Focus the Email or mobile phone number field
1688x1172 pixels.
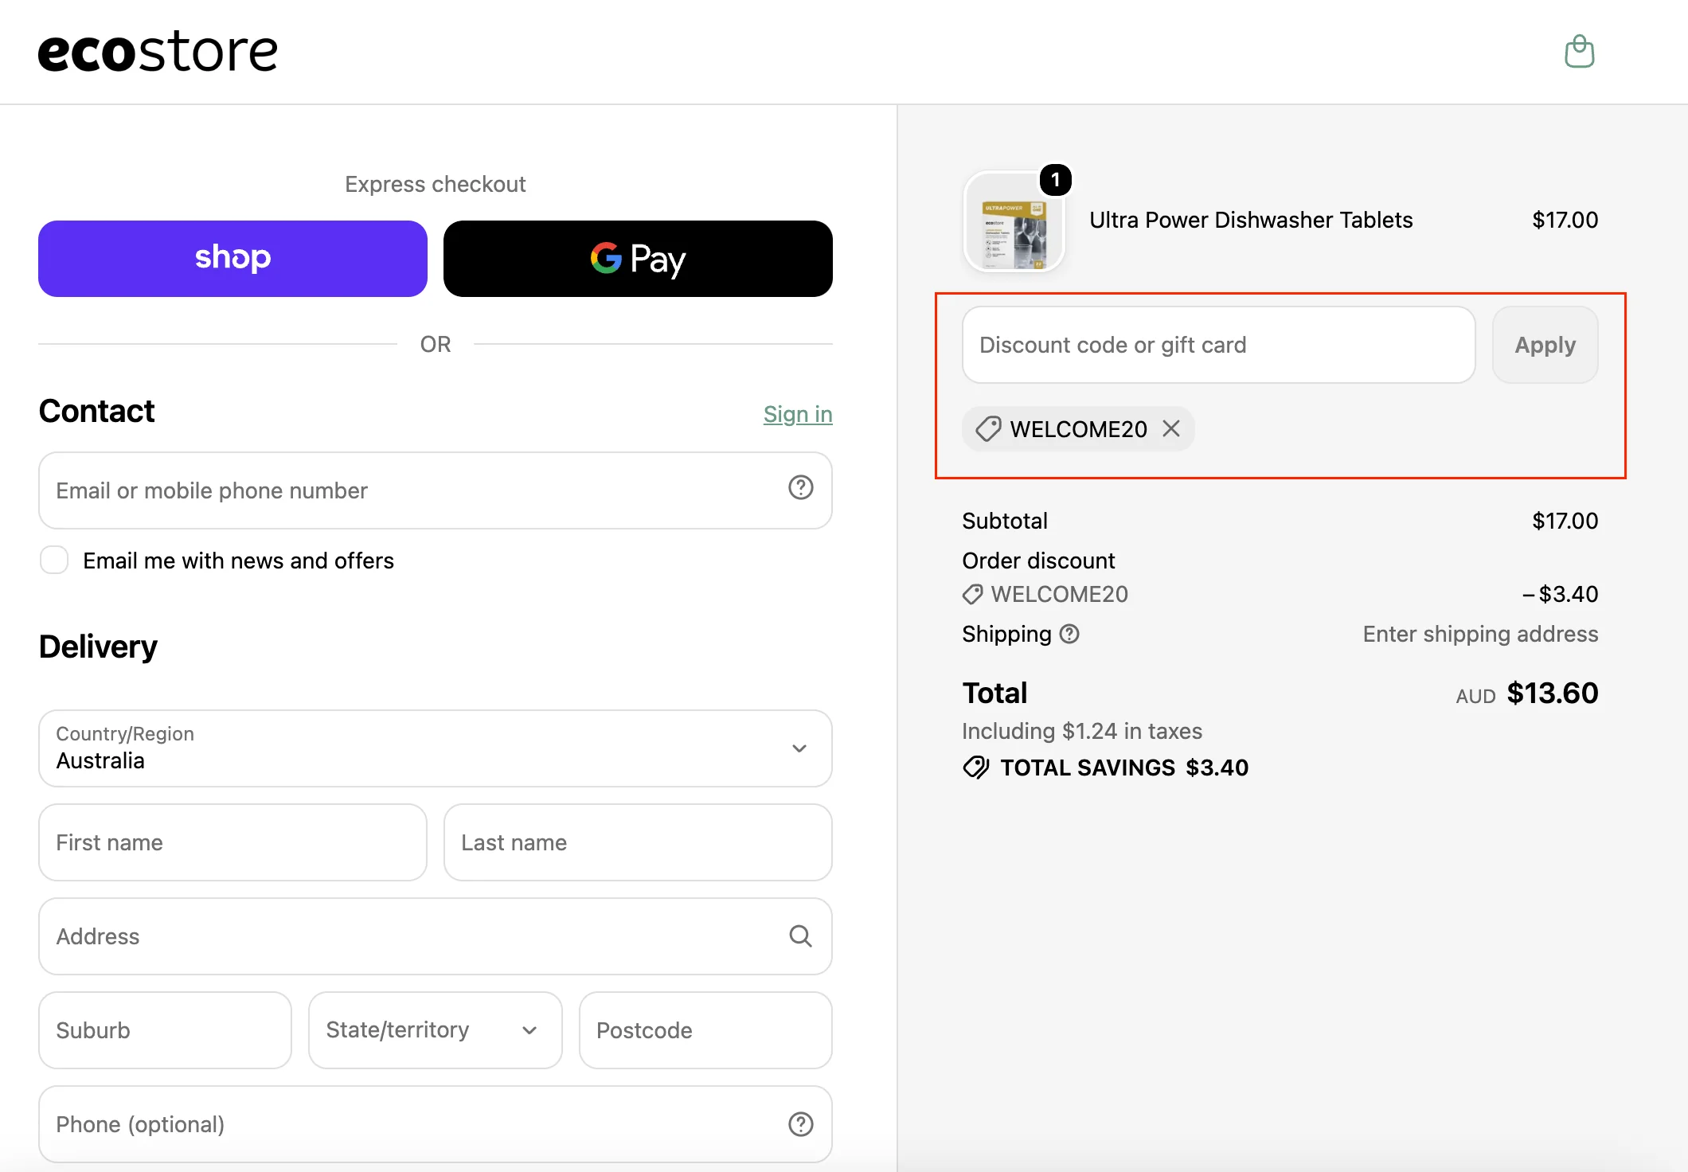click(x=436, y=490)
